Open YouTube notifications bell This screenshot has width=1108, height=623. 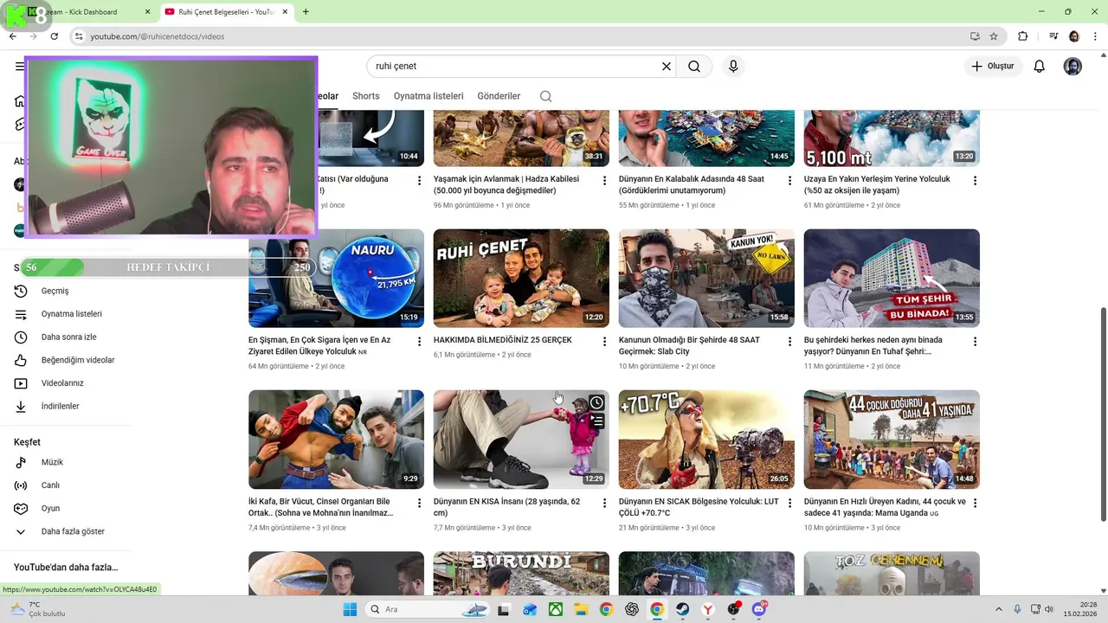click(1040, 67)
